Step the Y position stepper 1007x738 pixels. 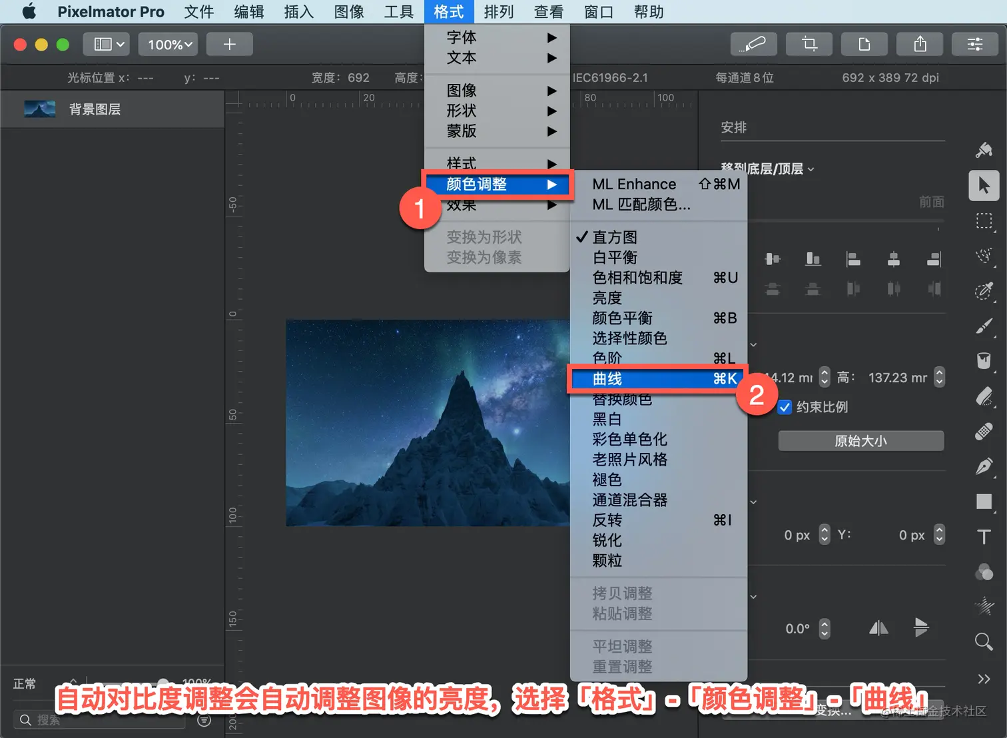point(939,534)
